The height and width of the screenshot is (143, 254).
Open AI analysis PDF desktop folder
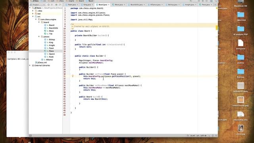(x=241, y=31)
